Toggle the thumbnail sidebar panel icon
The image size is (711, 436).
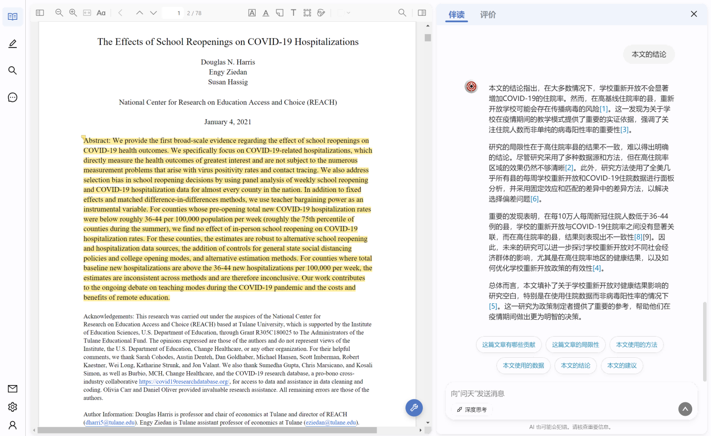pyautogui.click(x=40, y=13)
